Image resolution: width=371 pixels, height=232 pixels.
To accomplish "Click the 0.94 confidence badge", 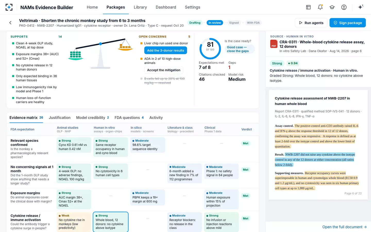I will tap(293, 63).
